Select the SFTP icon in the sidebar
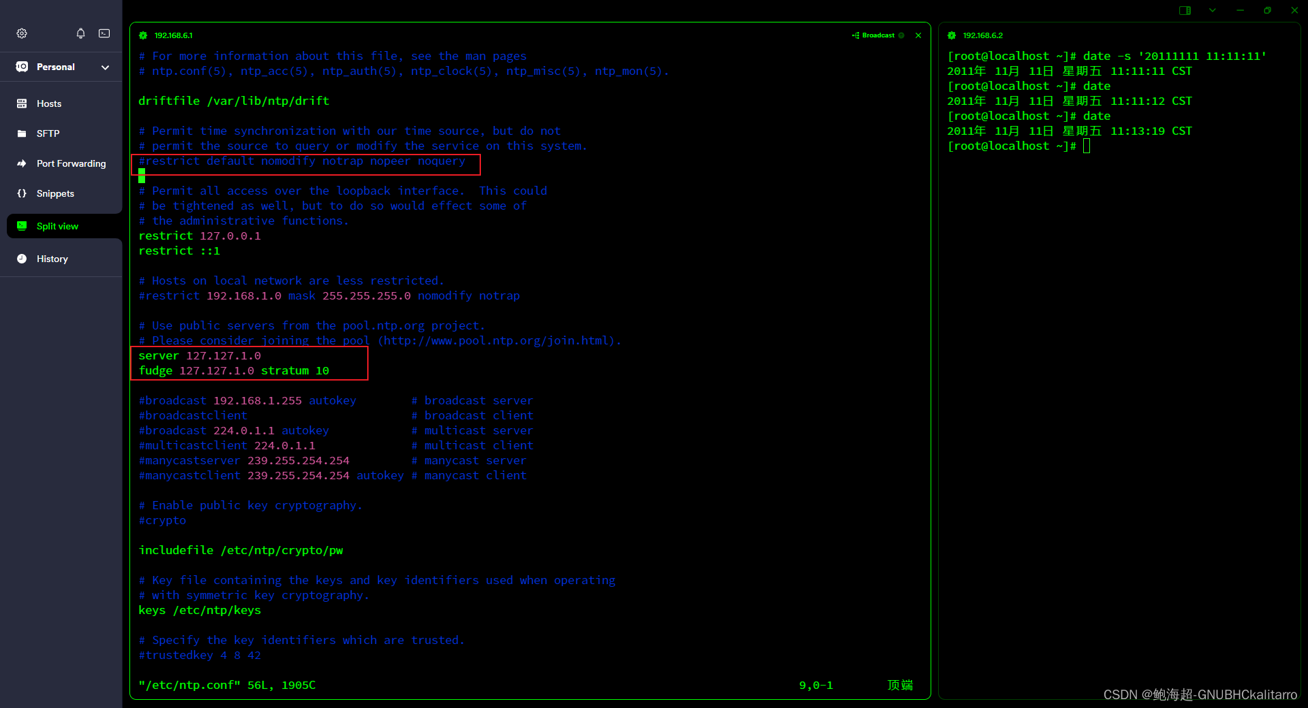This screenshot has height=708, width=1308. 22,133
